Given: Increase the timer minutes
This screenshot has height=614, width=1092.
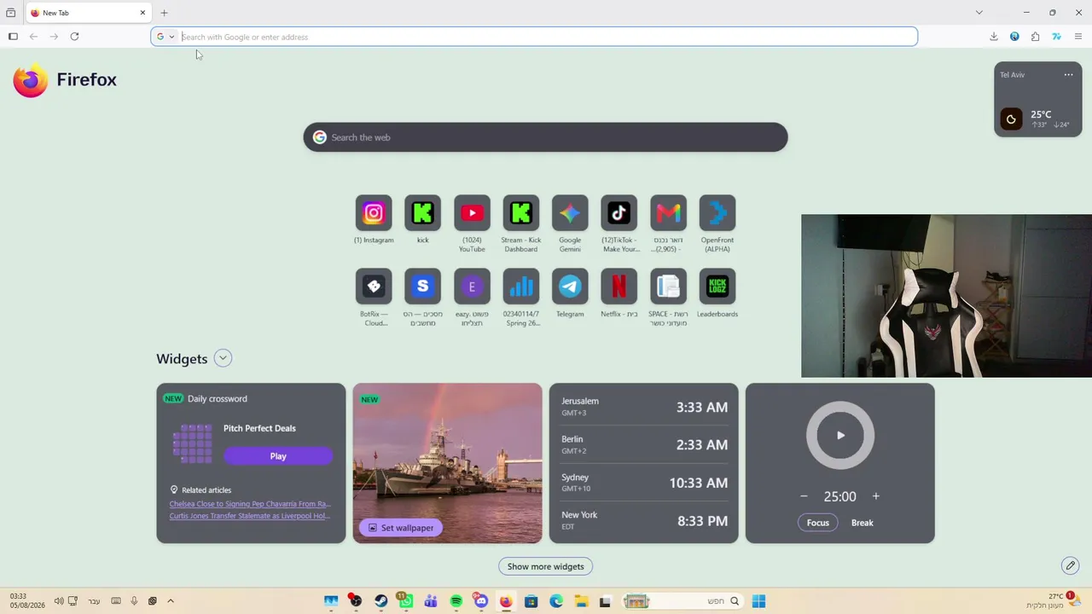Looking at the screenshot, I should click(875, 496).
